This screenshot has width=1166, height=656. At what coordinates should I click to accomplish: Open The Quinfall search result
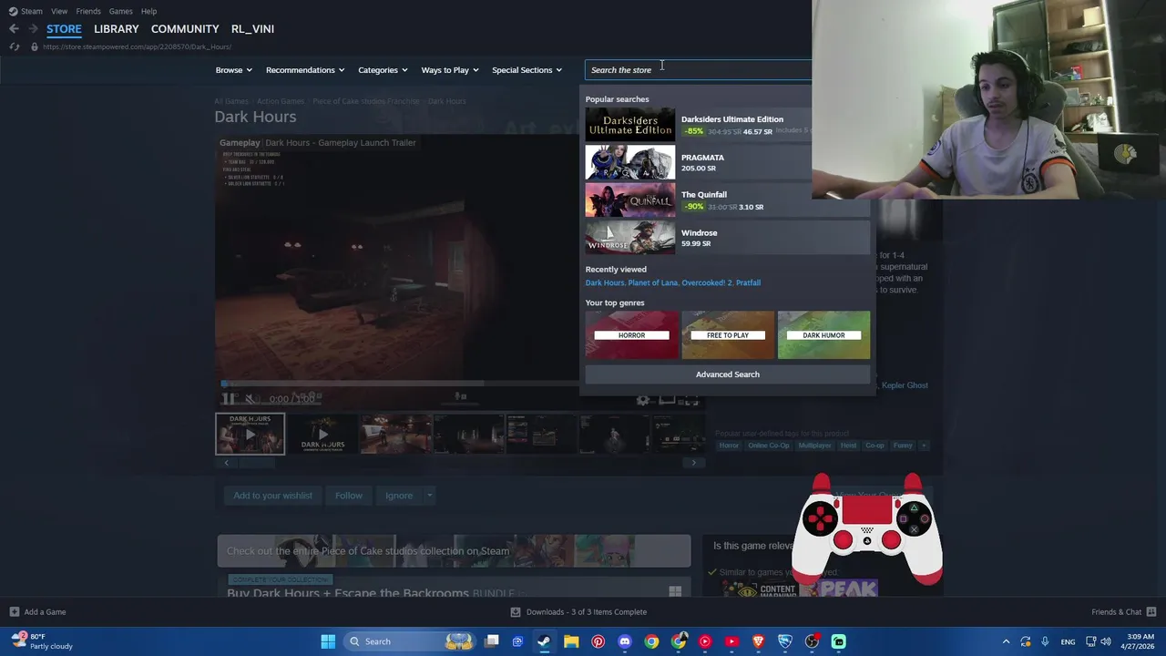(x=727, y=200)
